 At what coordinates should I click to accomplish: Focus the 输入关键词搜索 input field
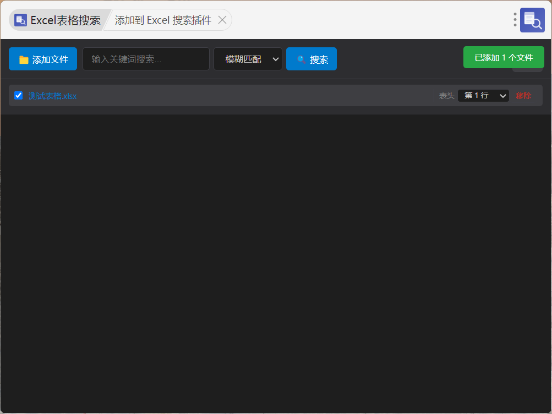(146, 59)
